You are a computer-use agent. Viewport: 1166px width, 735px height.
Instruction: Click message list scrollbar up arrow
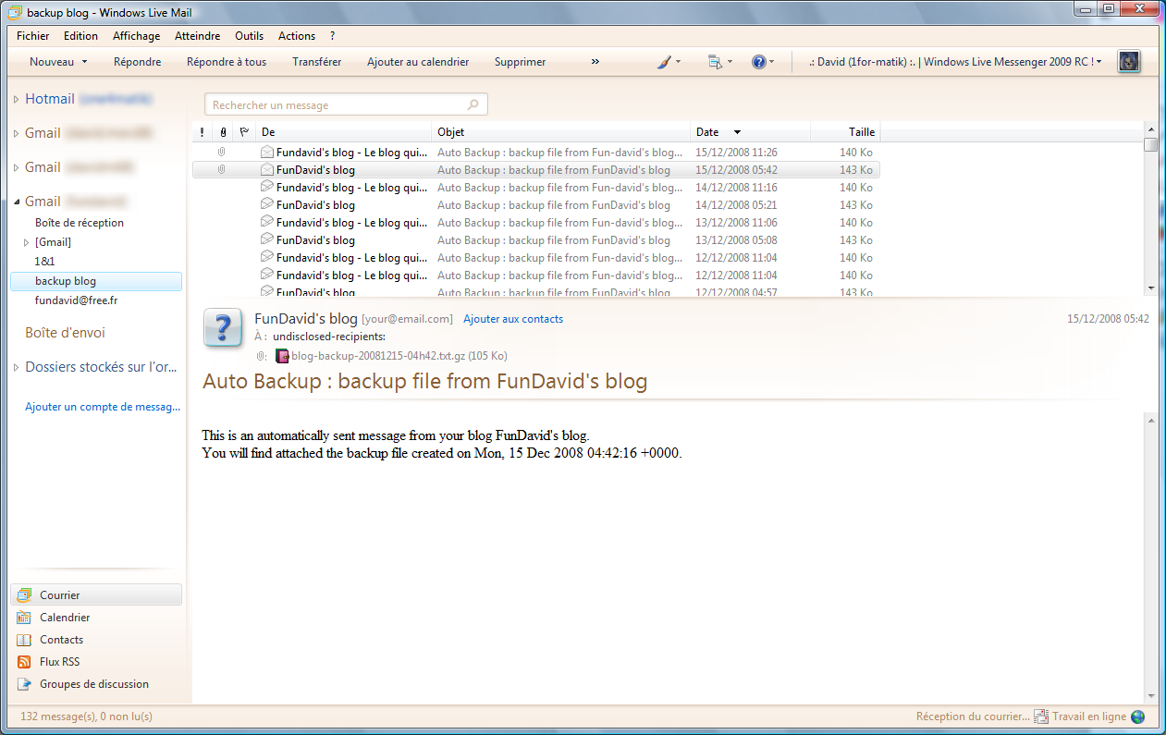tap(1151, 129)
